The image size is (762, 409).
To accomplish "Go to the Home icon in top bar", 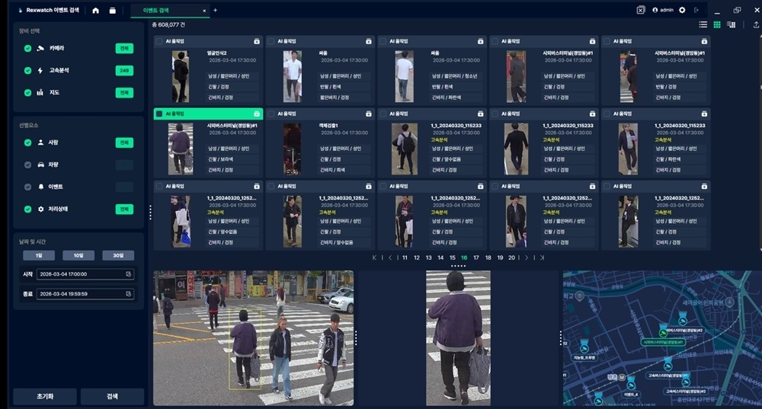I will [95, 11].
